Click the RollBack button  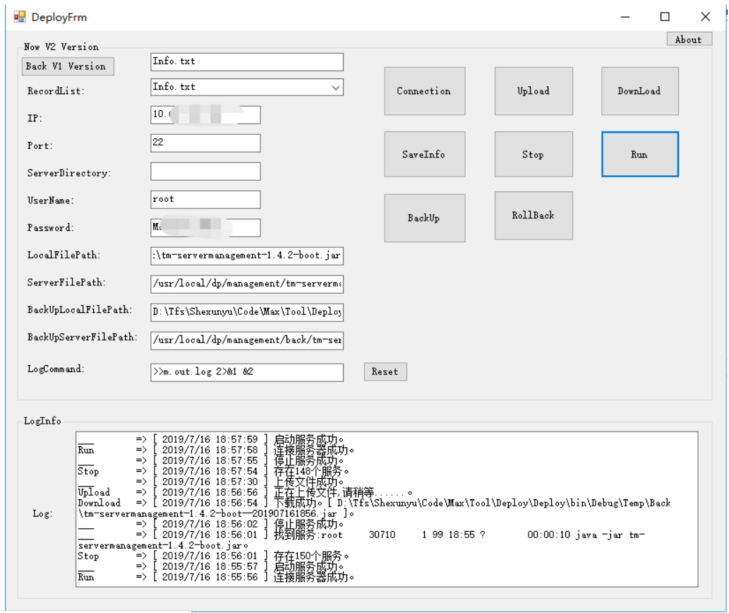(534, 215)
